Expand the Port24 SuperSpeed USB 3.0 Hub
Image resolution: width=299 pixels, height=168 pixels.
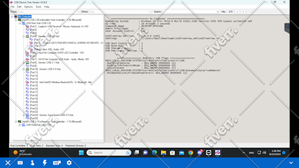[24, 115]
